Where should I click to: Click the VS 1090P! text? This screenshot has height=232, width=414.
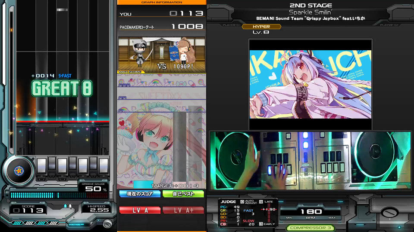point(176,67)
